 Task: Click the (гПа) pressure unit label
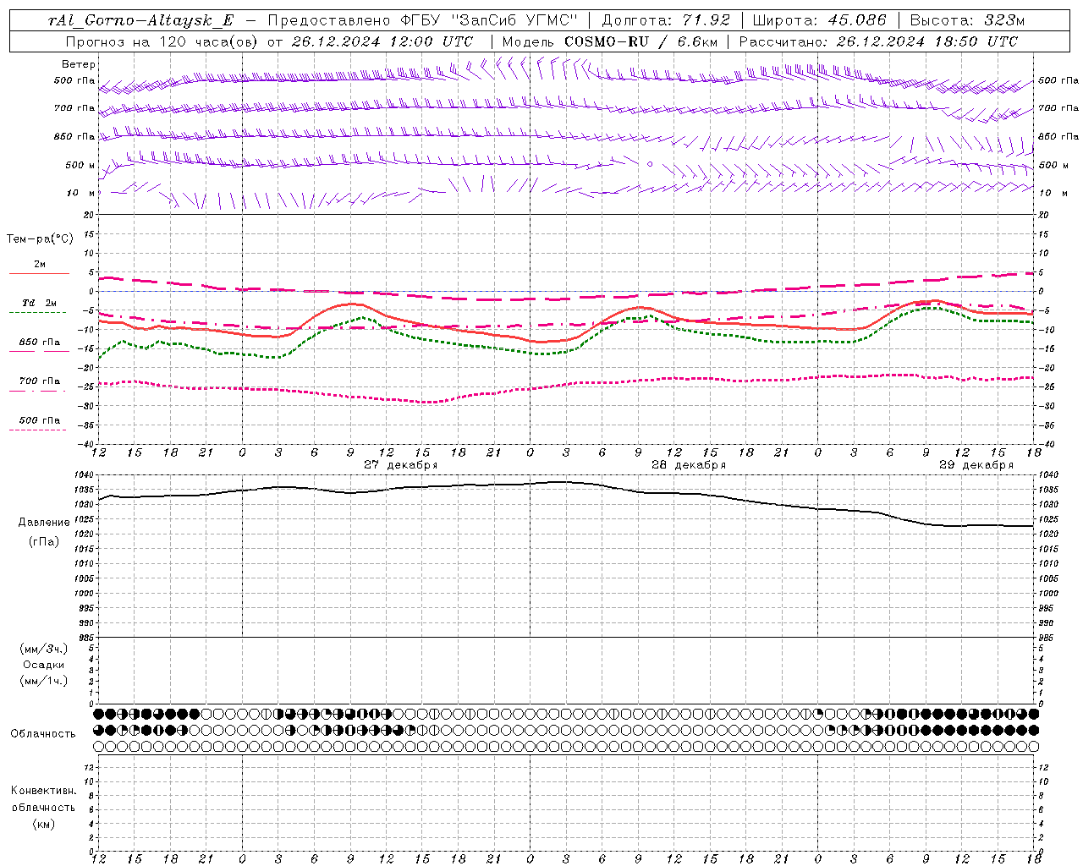[44, 542]
